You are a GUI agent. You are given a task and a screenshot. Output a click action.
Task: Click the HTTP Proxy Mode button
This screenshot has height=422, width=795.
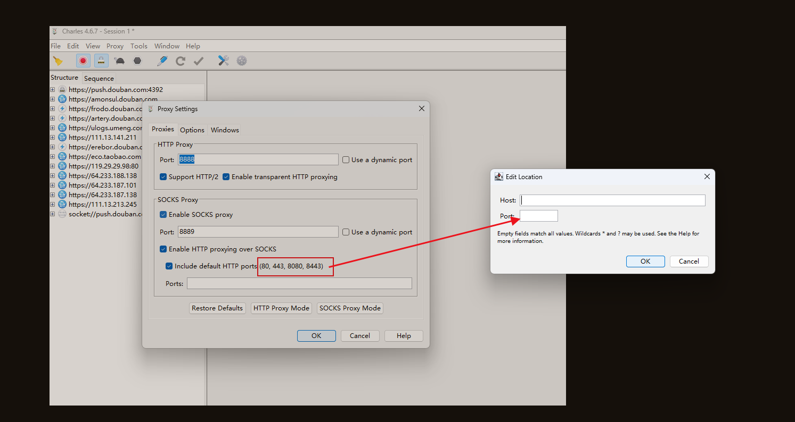point(281,308)
